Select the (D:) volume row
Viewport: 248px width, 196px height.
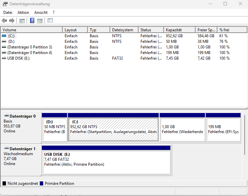[x=124, y=42]
